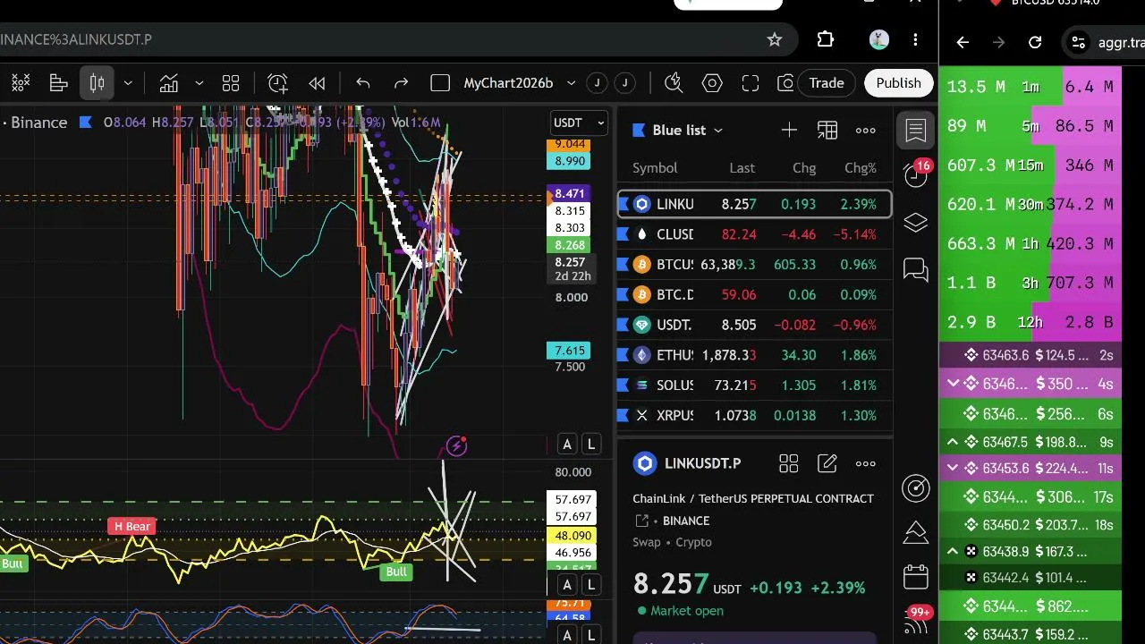Click the Trade button
The image size is (1145, 644).
(827, 83)
